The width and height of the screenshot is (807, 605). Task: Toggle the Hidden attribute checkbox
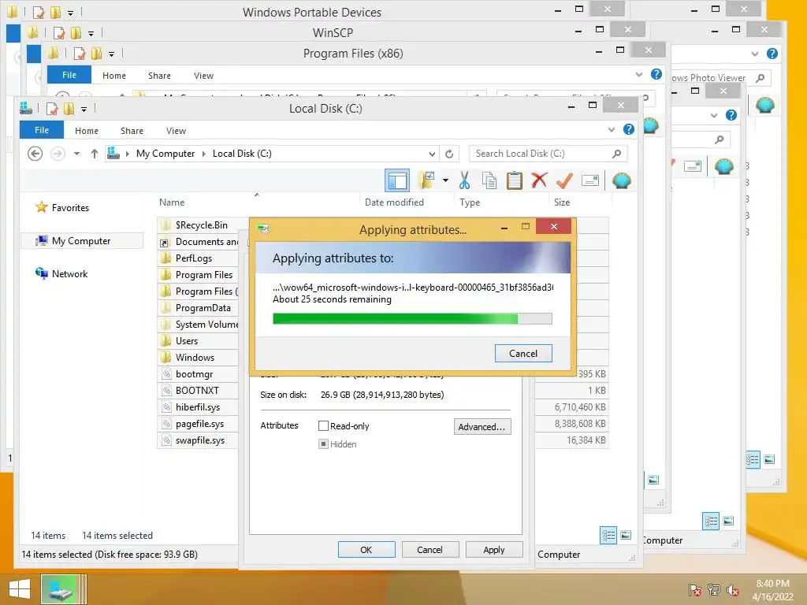pos(323,444)
